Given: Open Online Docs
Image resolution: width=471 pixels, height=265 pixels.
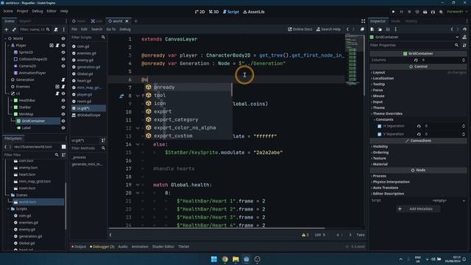Looking at the screenshot, I should click(x=300, y=29).
